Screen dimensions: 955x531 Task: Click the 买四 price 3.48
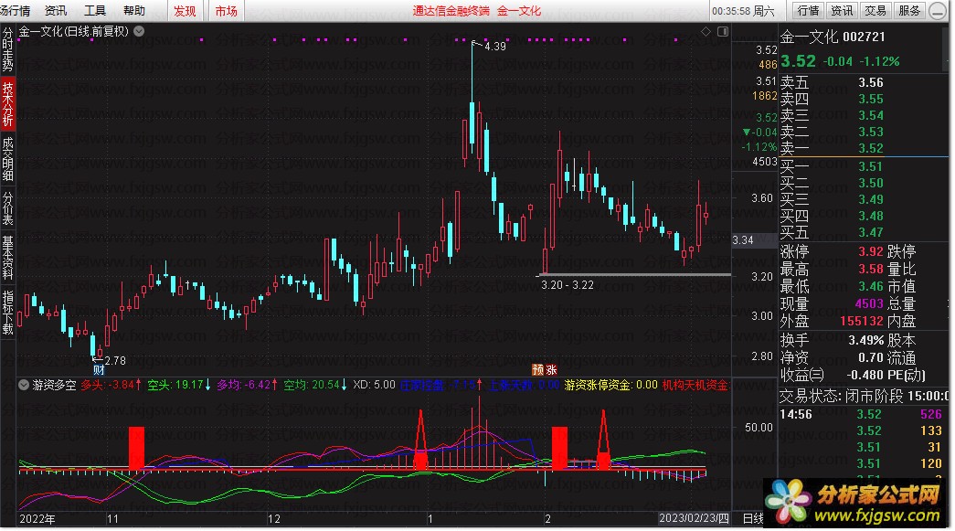tap(871, 216)
